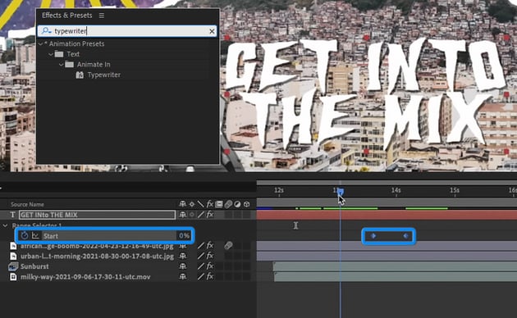
Task: Click the quality switch on milky-way layer
Action: pos(200,276)
